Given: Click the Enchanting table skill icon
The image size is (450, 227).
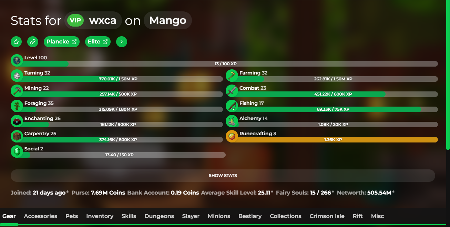Looking at the screenshot, I should 17,121.
